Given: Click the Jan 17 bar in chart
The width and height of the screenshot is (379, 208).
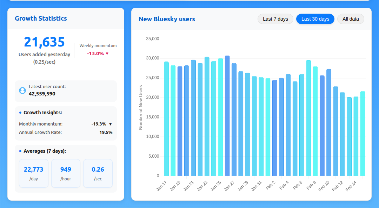Looking at the screenshot, I should pos(166,119).
